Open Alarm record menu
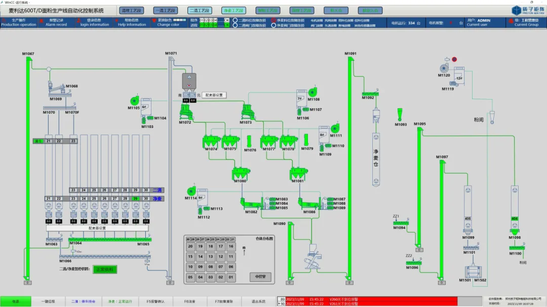The image size is (547, 307). click(x=56, y=23)
